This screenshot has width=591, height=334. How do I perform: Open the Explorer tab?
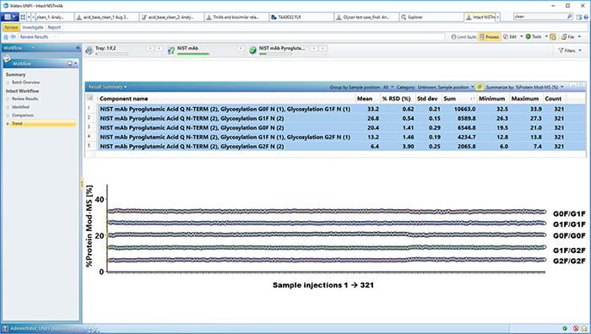coord(431,17)
